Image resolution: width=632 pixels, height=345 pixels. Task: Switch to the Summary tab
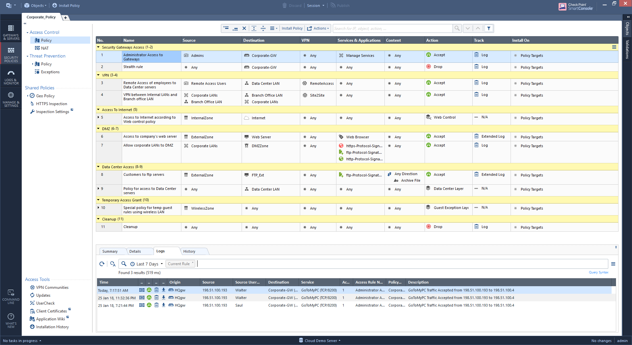point(110,251)
